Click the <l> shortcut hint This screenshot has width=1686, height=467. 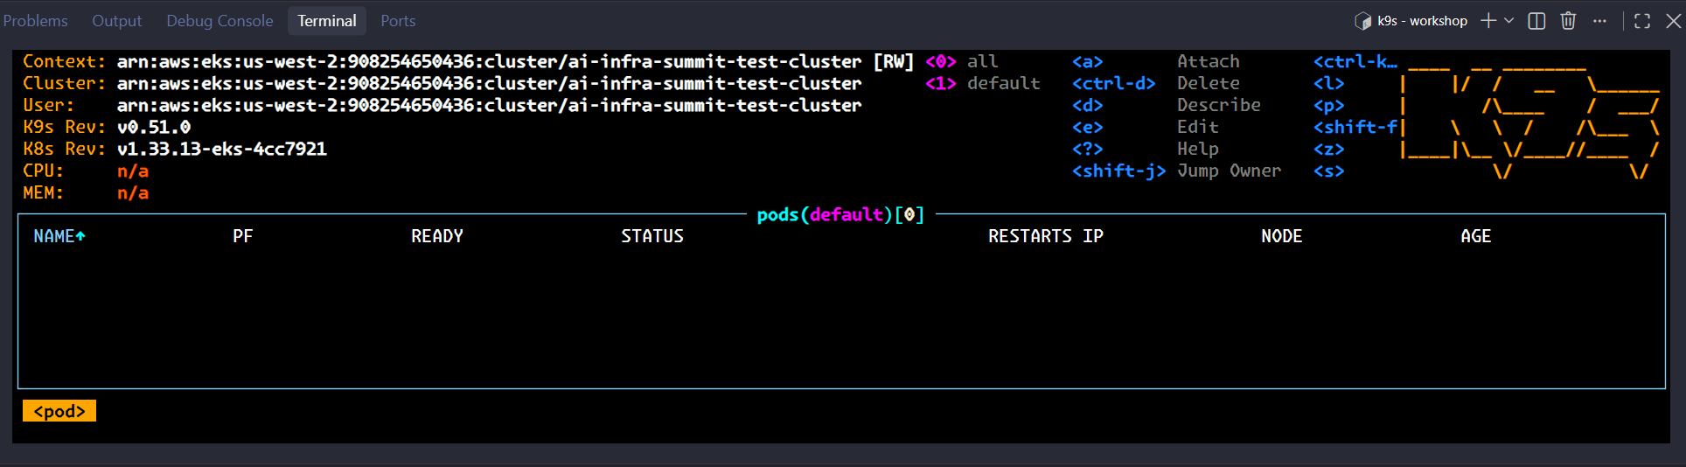1329,83
